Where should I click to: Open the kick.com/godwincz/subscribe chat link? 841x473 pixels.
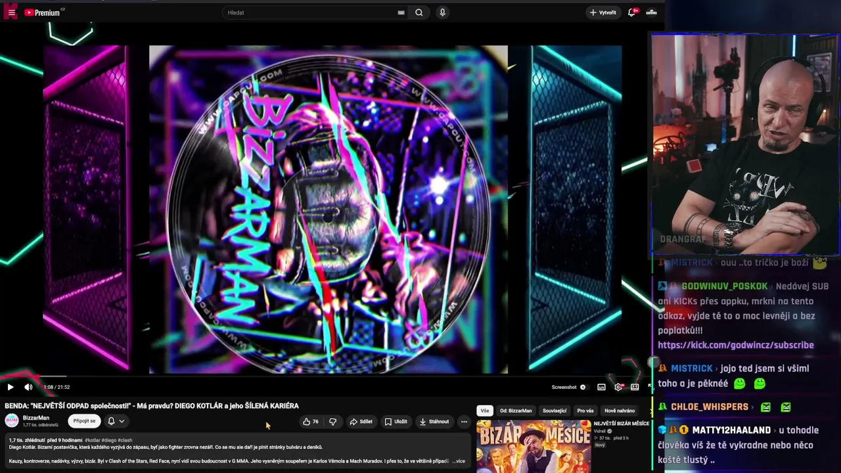[x=736, y=345]
